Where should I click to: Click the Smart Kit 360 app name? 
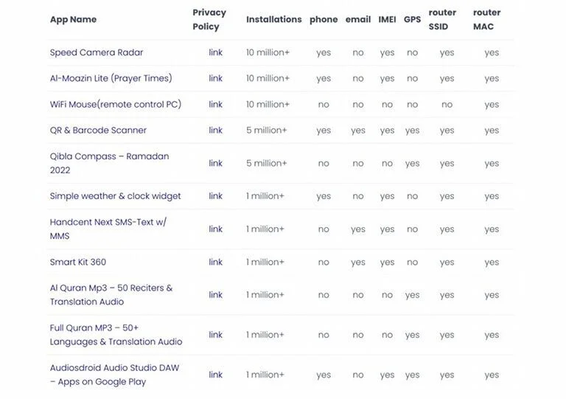(78, 262)
